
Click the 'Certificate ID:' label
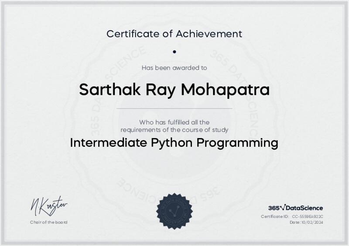[275, 216]
